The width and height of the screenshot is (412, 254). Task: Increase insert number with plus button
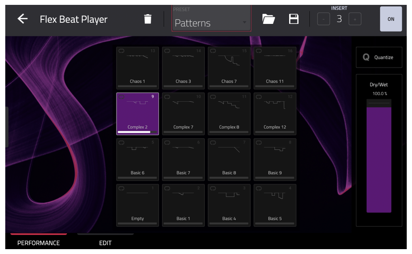click(355, 19)
